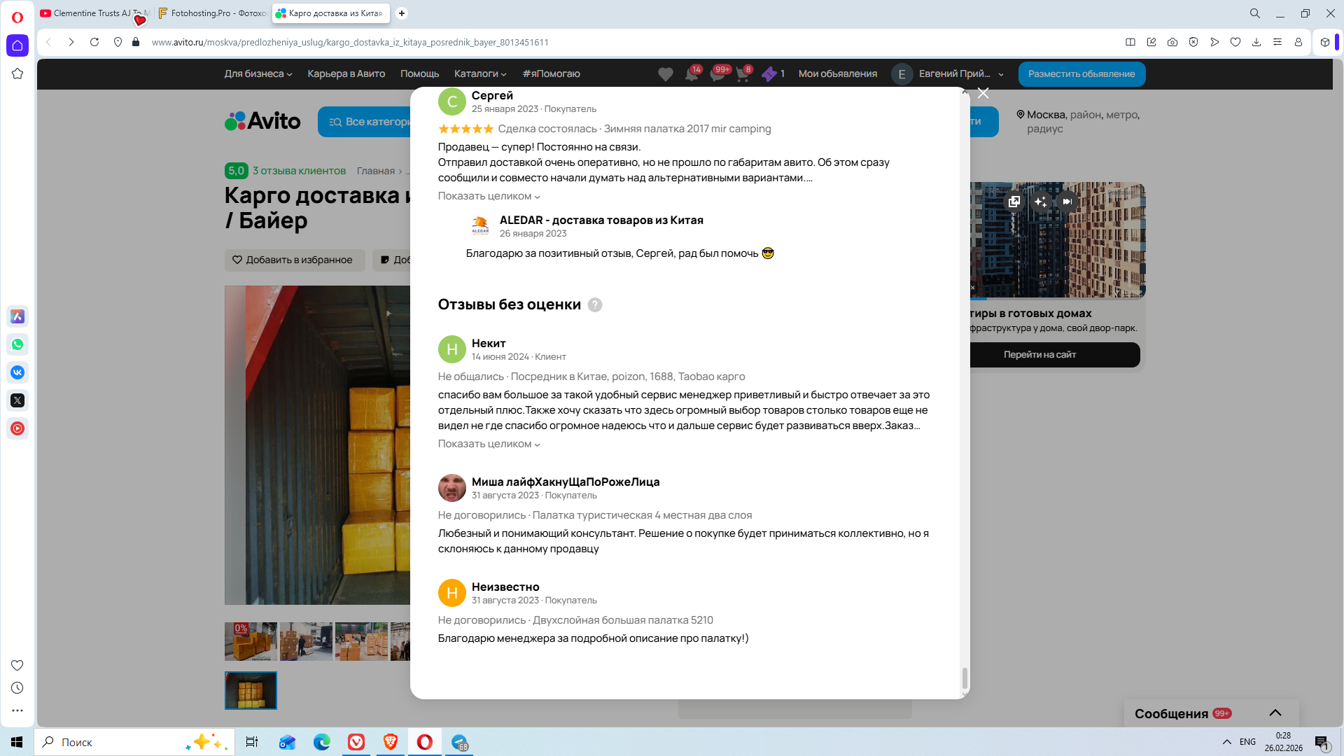Image resolution: width=1344 pixels, height=756 pixels.
Task: Switch to the Fotohosting.Pro browser tab
Action: (212, 13)
